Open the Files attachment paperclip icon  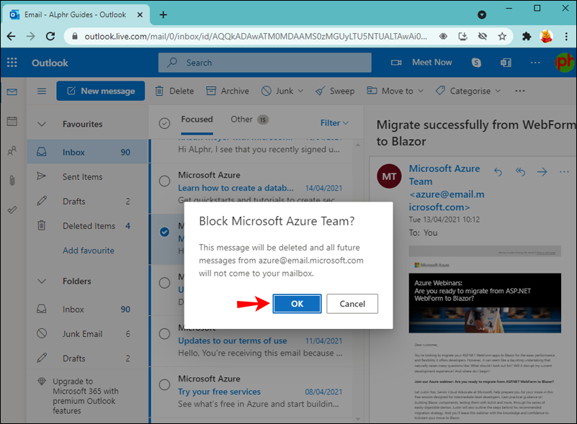tap(12, 180)
